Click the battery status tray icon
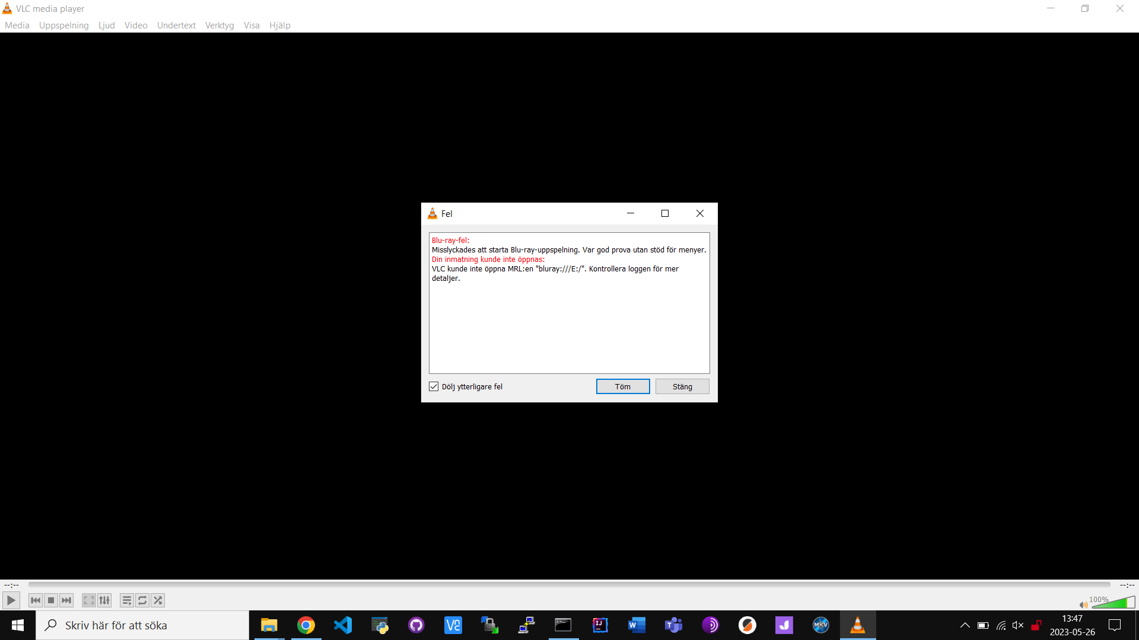This screenshot has width=1139, height=640. pos(983,625)
